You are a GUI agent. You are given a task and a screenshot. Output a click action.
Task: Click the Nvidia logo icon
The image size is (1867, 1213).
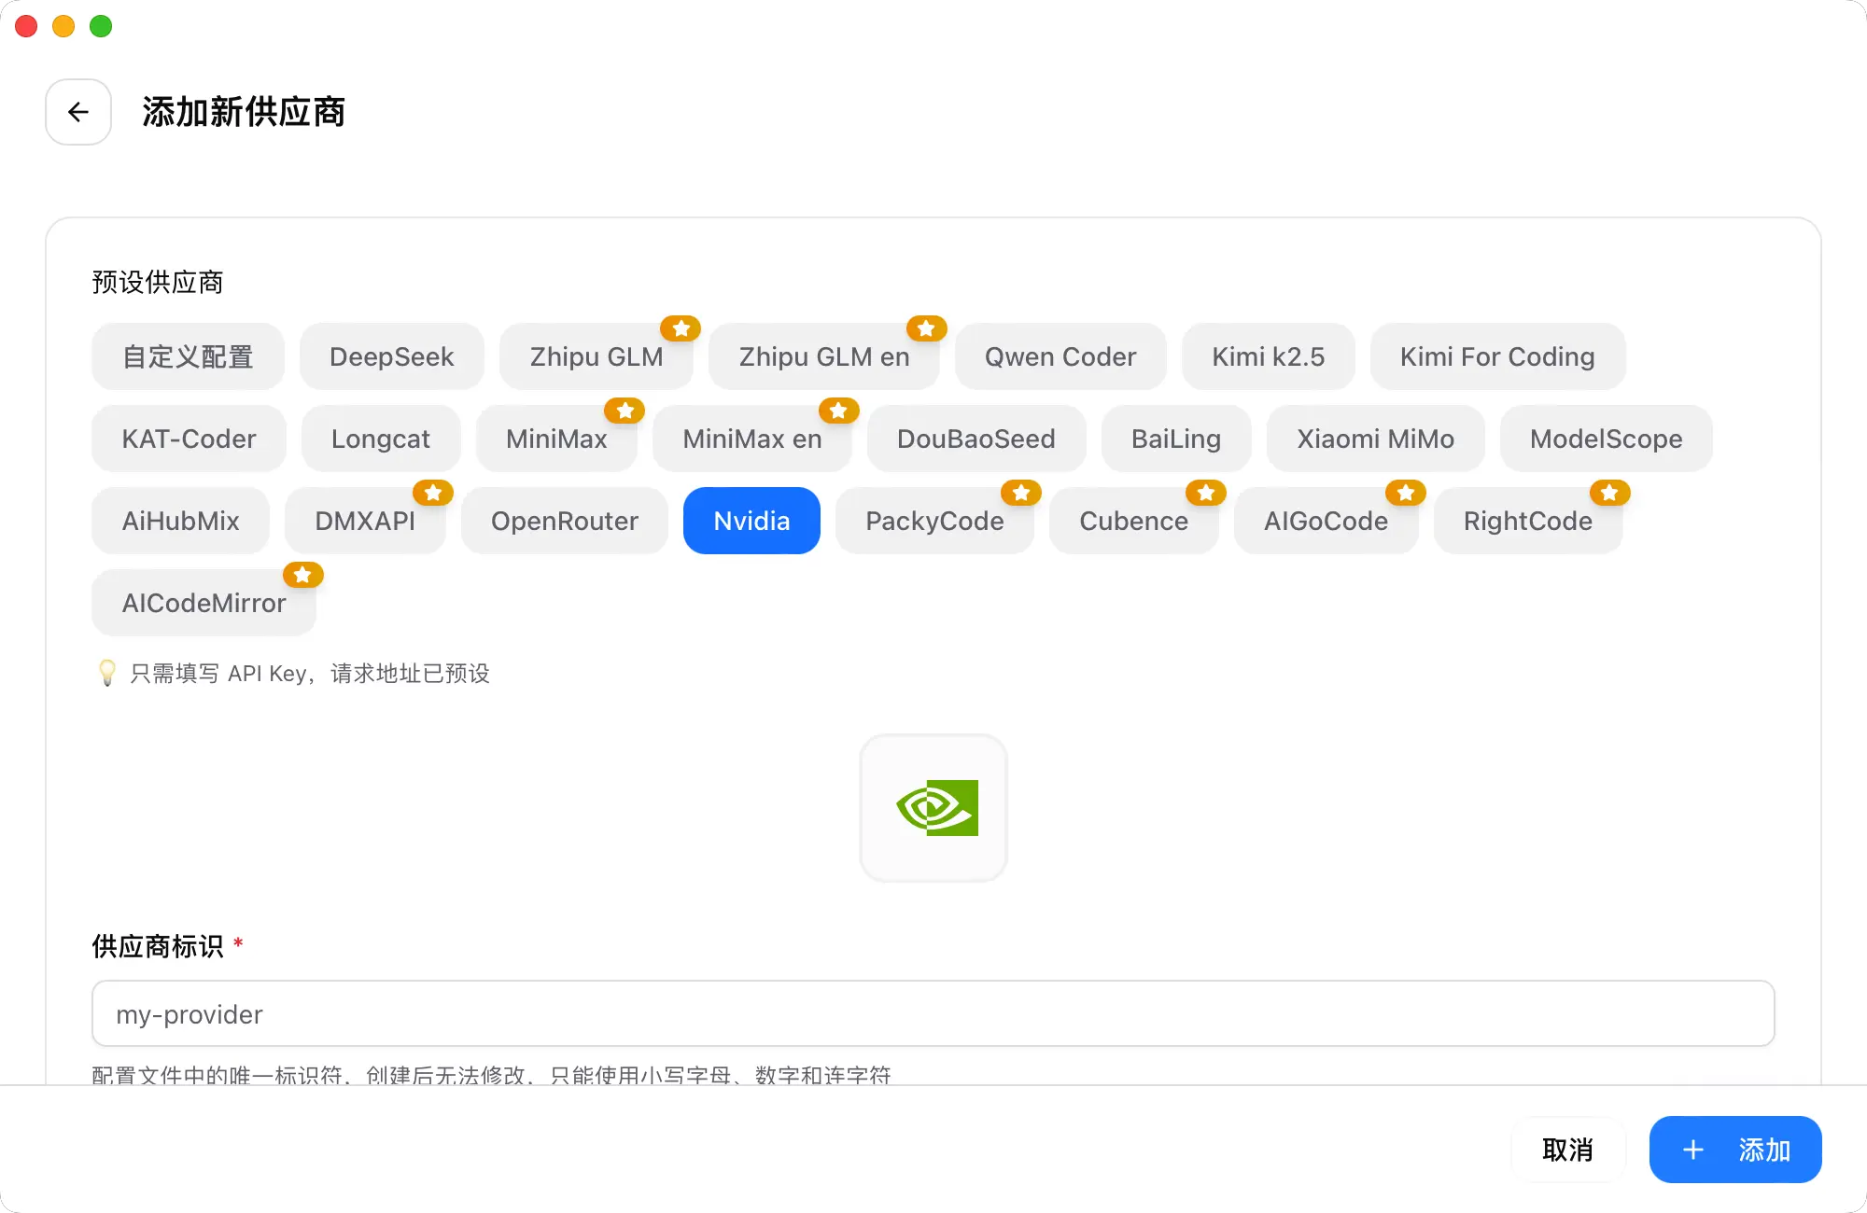934,808
